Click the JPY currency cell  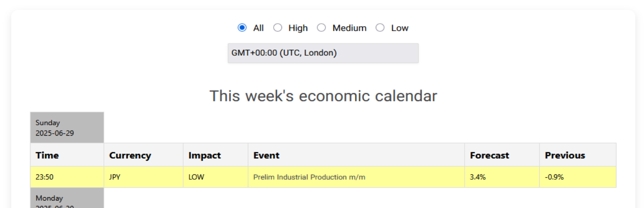click(x=115, y=177)
